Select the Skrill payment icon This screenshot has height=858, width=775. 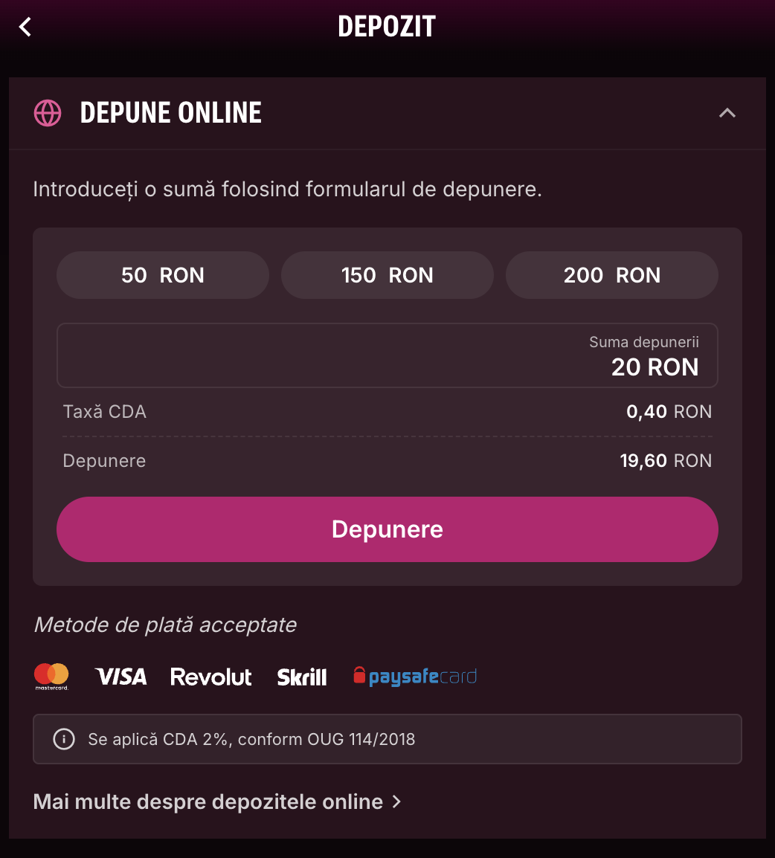tap(302, 677)
